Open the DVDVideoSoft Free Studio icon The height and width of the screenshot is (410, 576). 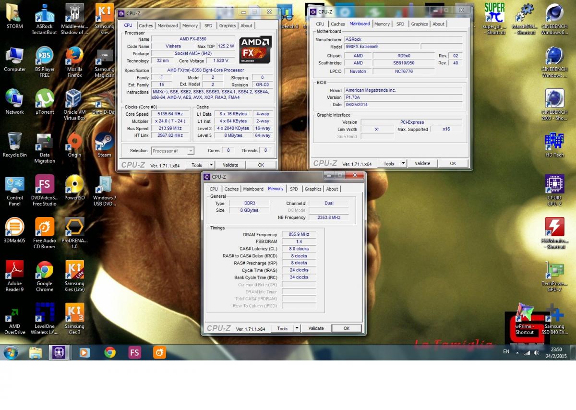[45, 191]
